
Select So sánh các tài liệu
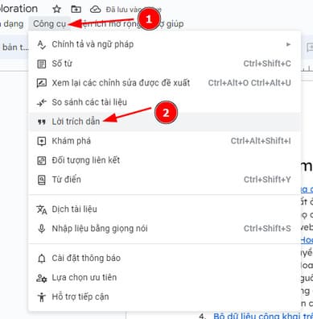164,102
